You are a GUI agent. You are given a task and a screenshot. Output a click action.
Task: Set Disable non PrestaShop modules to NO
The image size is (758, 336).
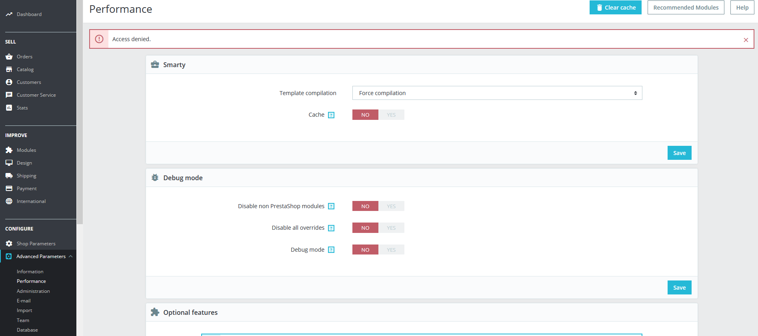tap(365, 206)
